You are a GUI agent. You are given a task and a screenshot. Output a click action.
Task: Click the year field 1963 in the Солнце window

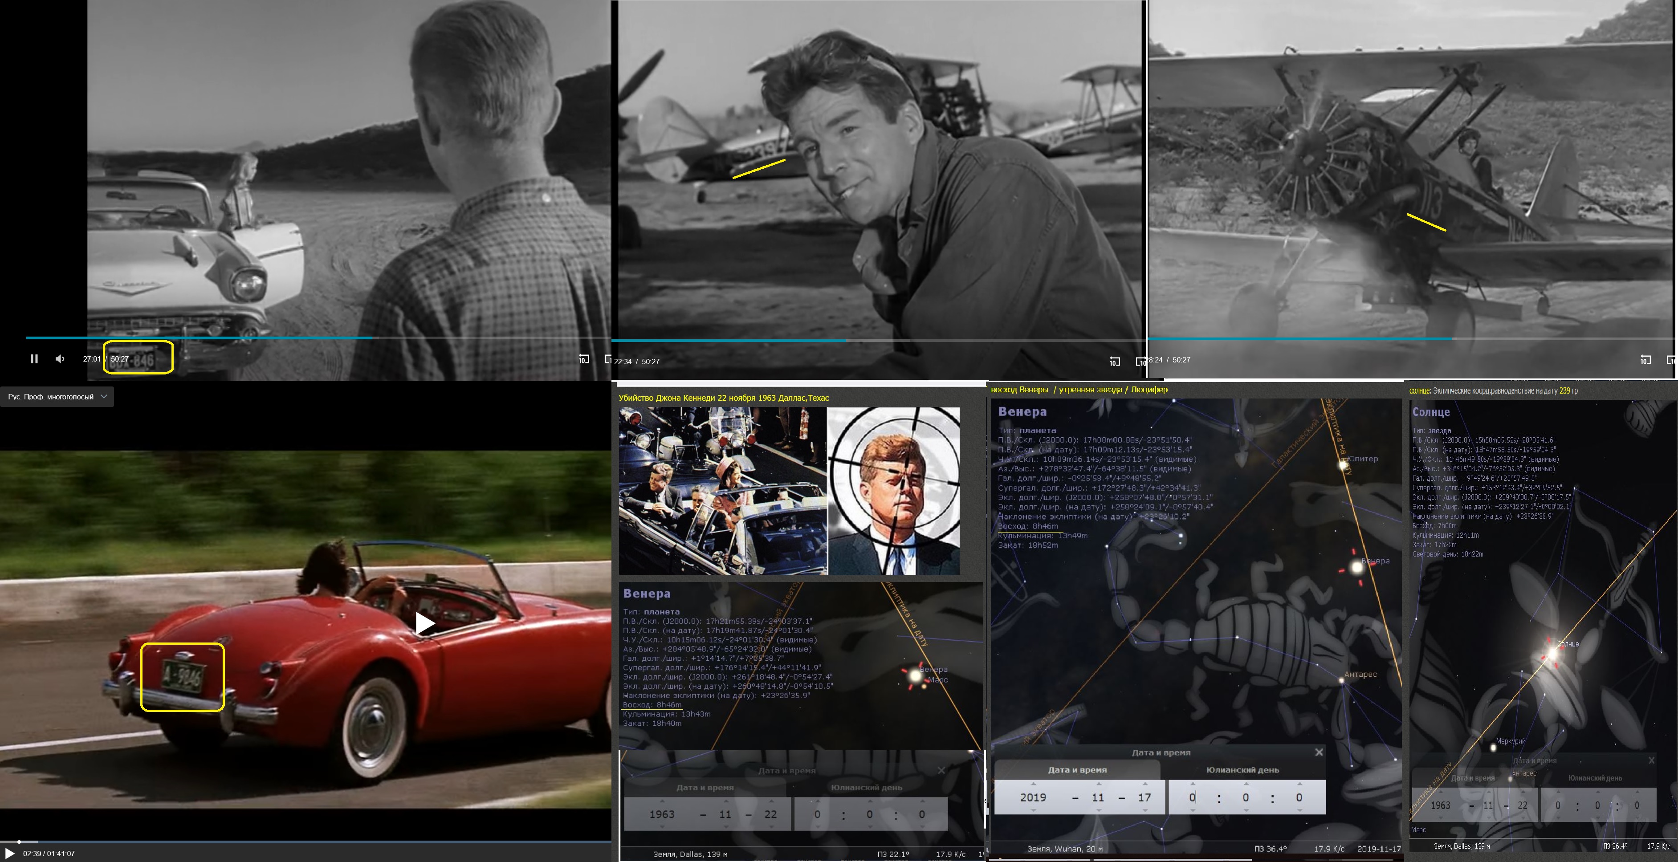pos(1440,805)
